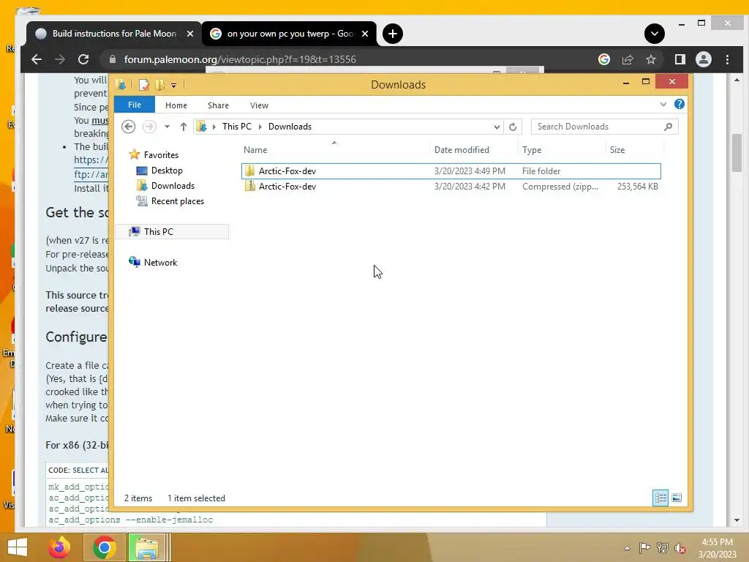This screenshot has height=562, width=749.
Task: Open Desktop in navigation pane
Action: 167,171
